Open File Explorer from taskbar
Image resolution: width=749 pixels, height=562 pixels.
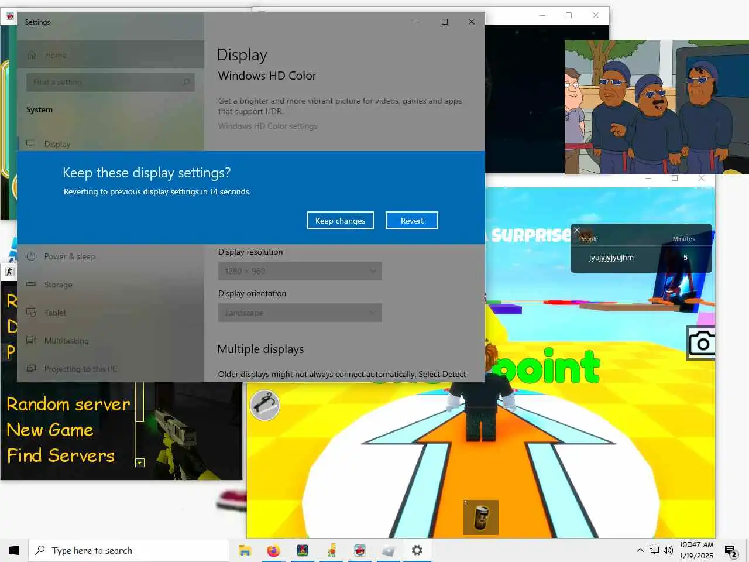coord(245,550)
